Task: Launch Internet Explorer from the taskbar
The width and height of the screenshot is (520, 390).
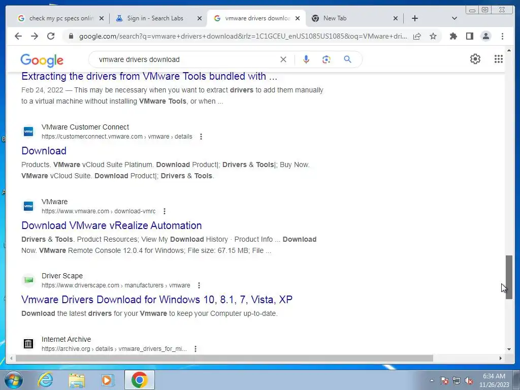Action: pyautogui.click(x=45, y=380)
